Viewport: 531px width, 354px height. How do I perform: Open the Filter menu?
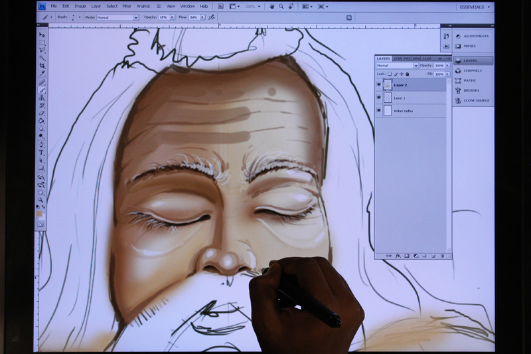click(126, 6)
